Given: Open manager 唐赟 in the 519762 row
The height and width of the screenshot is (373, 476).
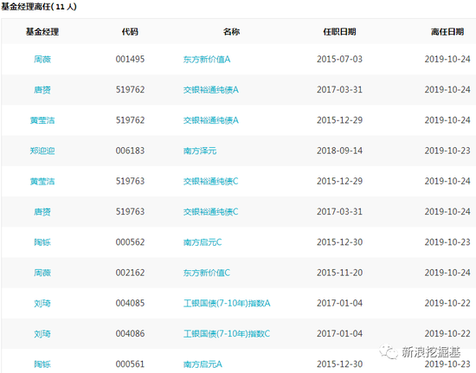Looking at the screenshot, I should tap(42, 90).
